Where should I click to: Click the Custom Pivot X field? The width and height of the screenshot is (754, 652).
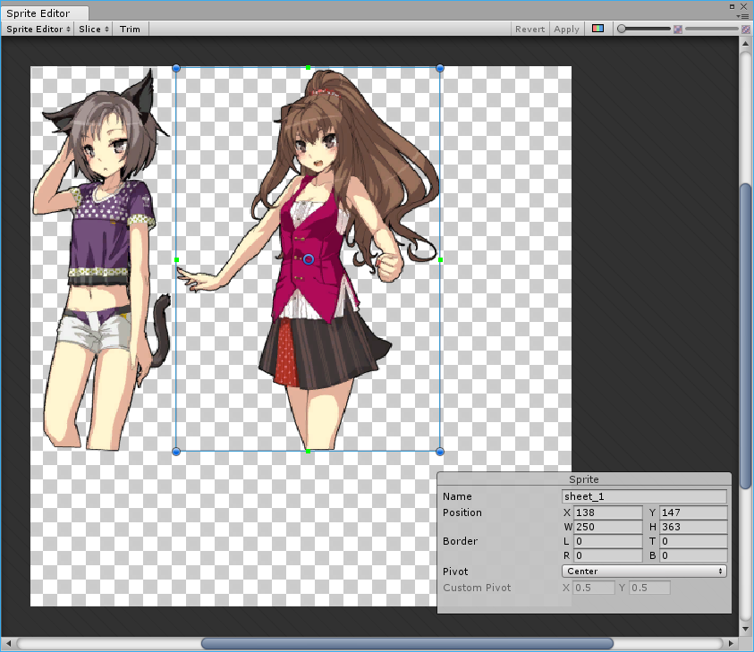[x=593, y=588]
